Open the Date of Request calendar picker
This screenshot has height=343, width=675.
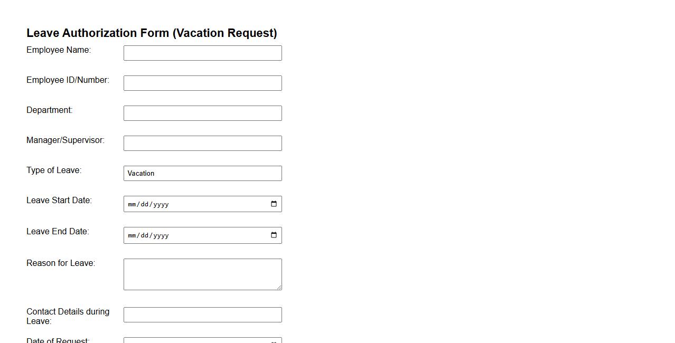point(274,341)
